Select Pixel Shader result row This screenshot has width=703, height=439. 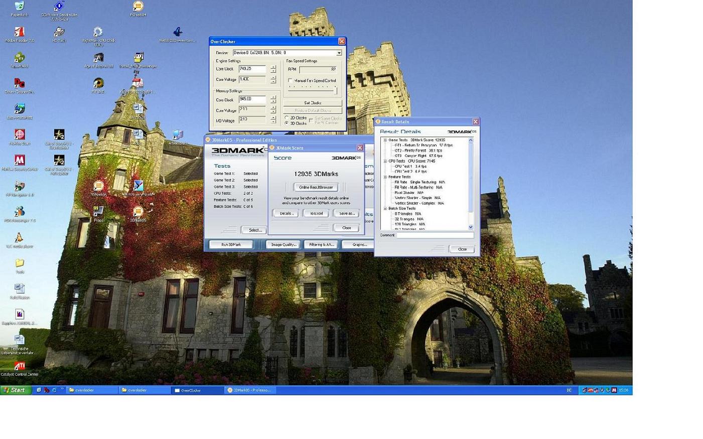coord(408,193)
